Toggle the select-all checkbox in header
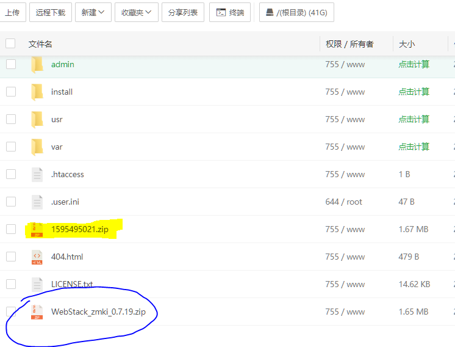The image size is (455, 347). point(10,43)
